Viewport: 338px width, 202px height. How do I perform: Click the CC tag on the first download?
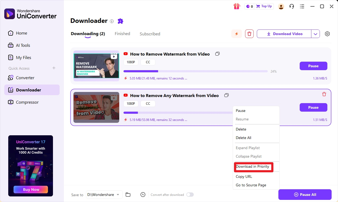point(148,62)
